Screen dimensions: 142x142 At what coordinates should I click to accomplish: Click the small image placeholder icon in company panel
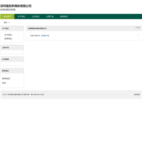[138, 35]
